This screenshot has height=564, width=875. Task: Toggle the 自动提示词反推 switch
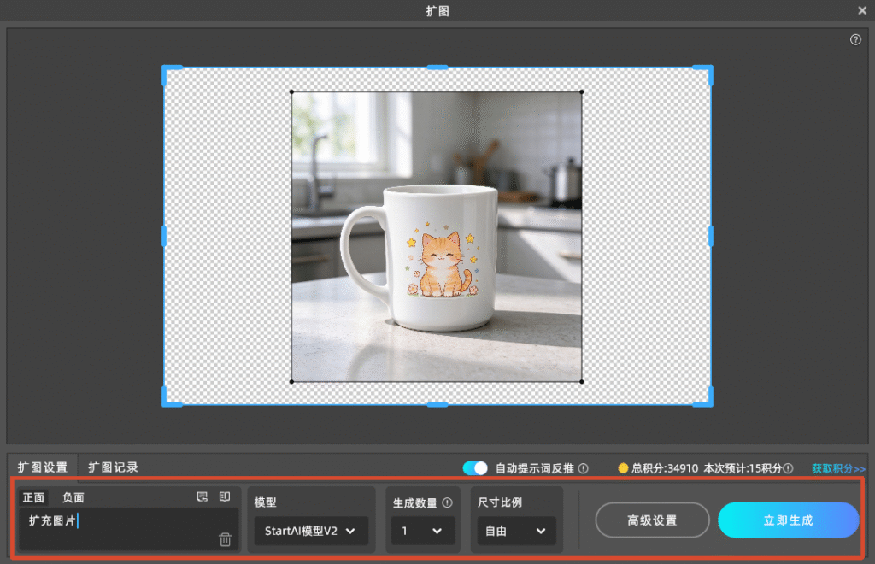475,468
